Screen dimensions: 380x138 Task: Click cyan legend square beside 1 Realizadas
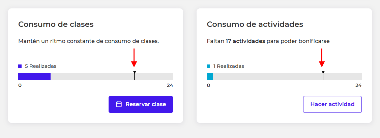pos(208,66)
